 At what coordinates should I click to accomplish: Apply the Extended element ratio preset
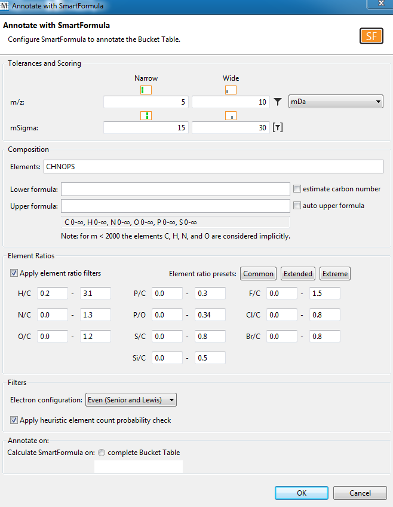click(x=298, y=274)
